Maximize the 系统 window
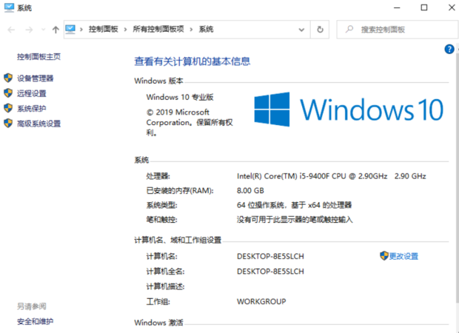 pos(424,7)
